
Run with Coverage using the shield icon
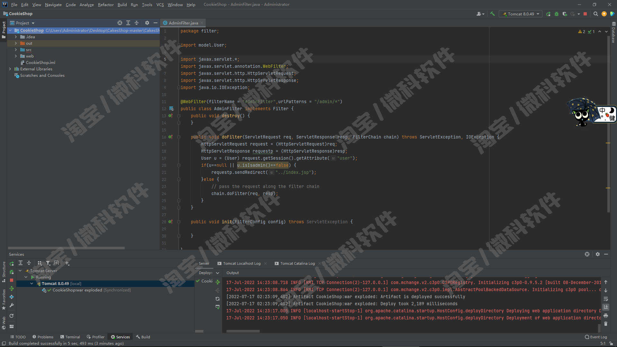565,14
